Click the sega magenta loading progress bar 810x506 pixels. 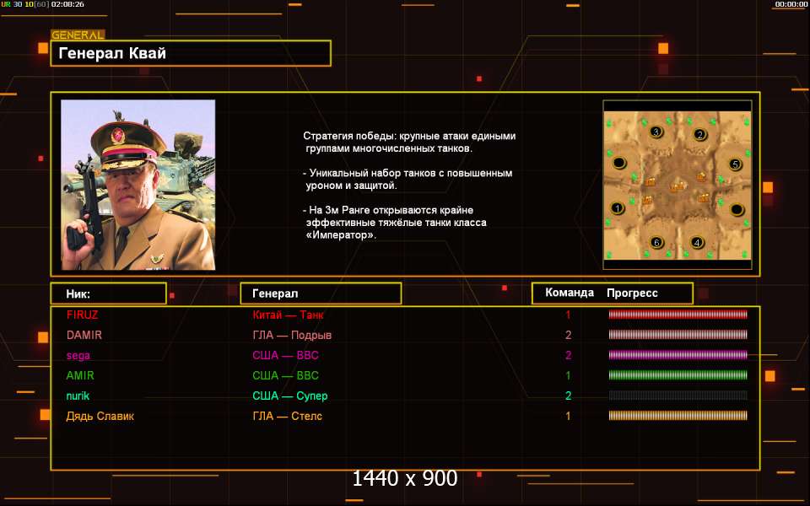[x=678, y=355]
